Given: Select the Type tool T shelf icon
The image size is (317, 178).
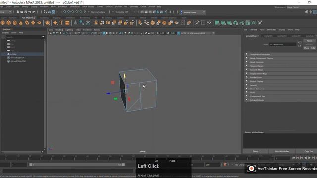Looking at the screenshot, I should pyautogui.click(x=61, y=23).
